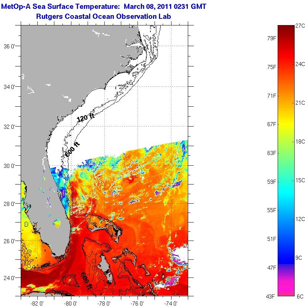
Task: Click the 55F label on the color scale
Action: tap(272, 210)
